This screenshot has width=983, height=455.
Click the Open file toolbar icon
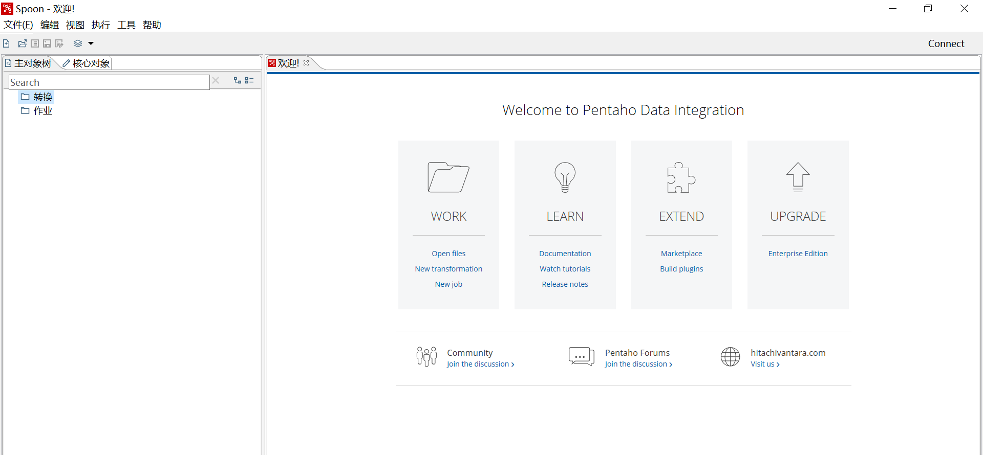click(23, 43)
